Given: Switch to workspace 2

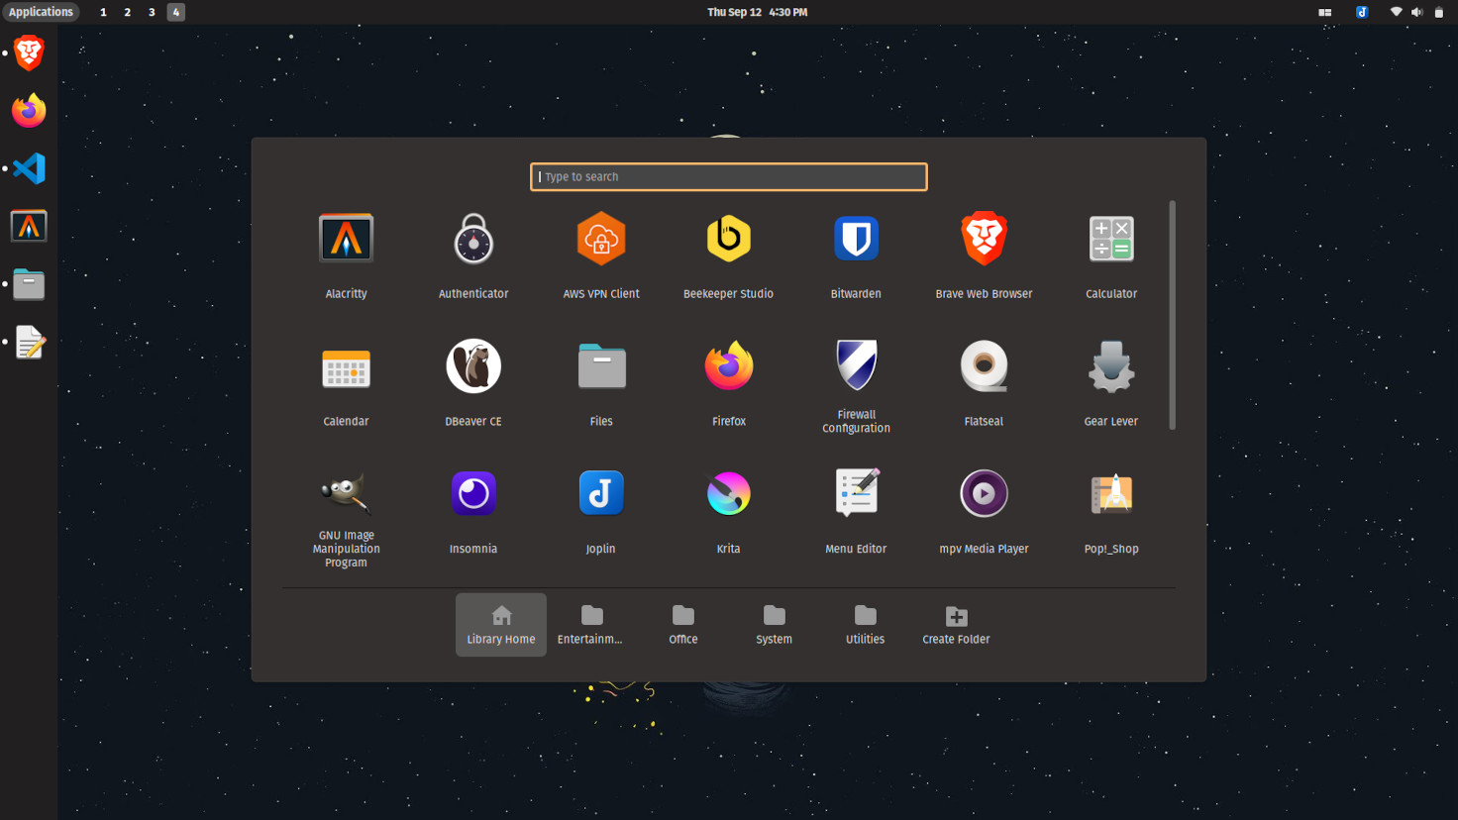Looking at the screenshot, I should click(x=127, y=12).
